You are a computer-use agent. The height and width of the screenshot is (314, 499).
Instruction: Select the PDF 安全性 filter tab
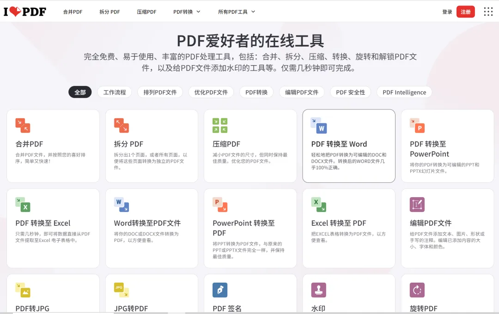(x=350, y=92)
